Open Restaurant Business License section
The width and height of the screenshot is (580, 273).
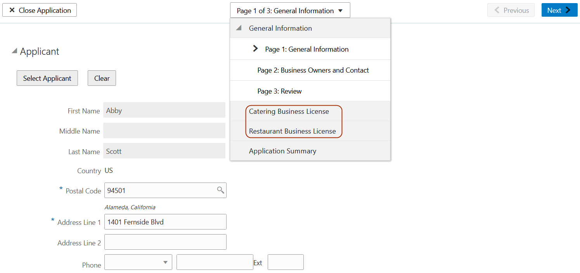292,131
